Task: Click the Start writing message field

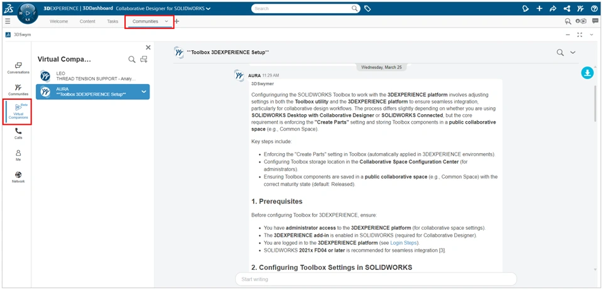Action: point(376,279)
